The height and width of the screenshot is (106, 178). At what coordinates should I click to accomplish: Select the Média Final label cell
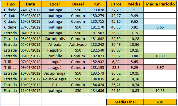pos(125,102)
